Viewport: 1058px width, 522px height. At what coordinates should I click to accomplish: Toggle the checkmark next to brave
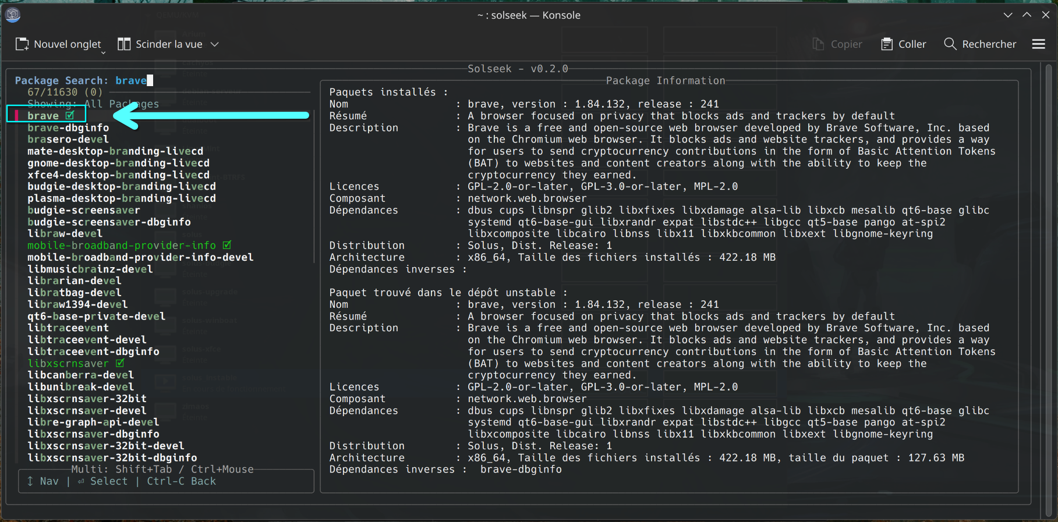70,116
